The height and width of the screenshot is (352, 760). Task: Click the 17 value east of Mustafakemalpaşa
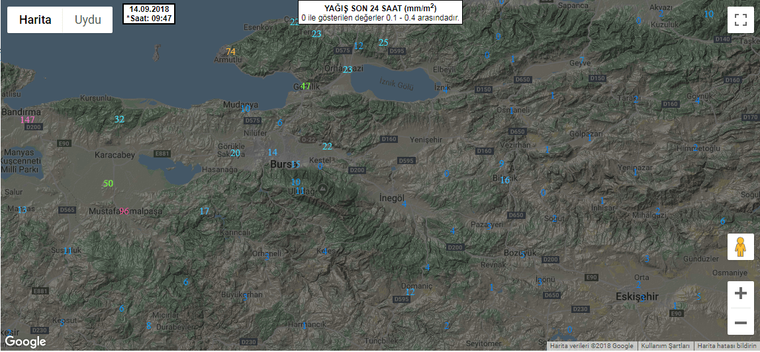point(205,211)
